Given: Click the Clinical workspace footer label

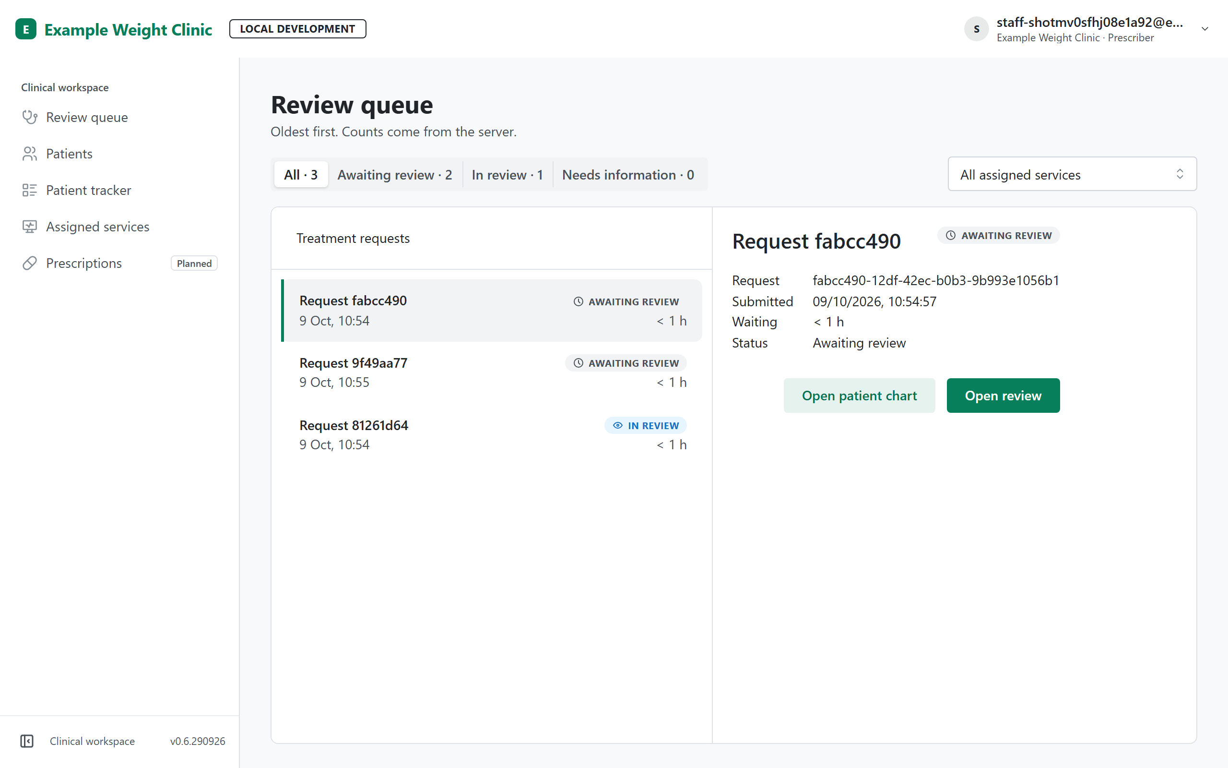Looking at the screenshot, I should pyautogui.click(x=93, y=741).
